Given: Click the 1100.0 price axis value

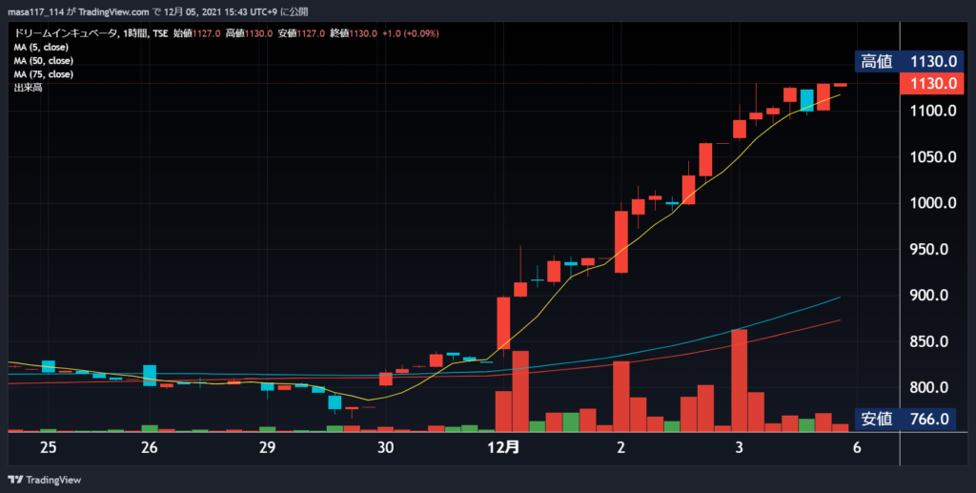Looking at the screenshot, I should click(933, 111).
